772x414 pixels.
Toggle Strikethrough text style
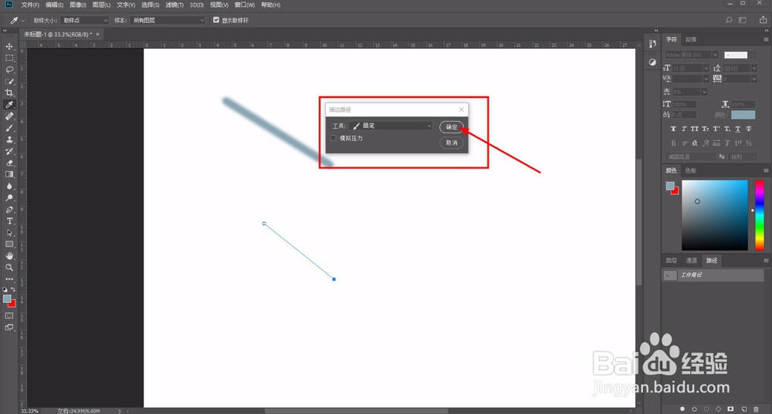tap(748, 129)
